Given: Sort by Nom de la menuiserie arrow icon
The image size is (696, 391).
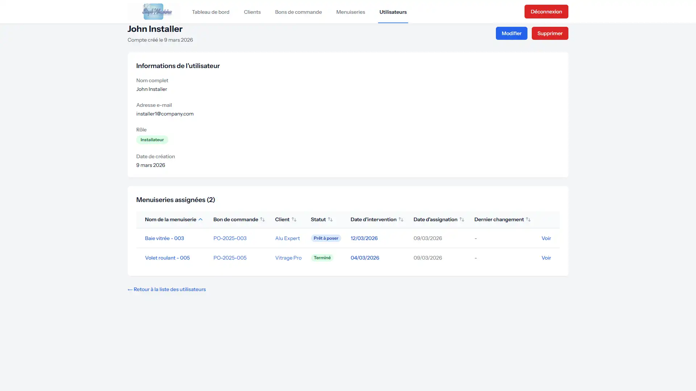Looking at the screenshot, I should 200,219.
